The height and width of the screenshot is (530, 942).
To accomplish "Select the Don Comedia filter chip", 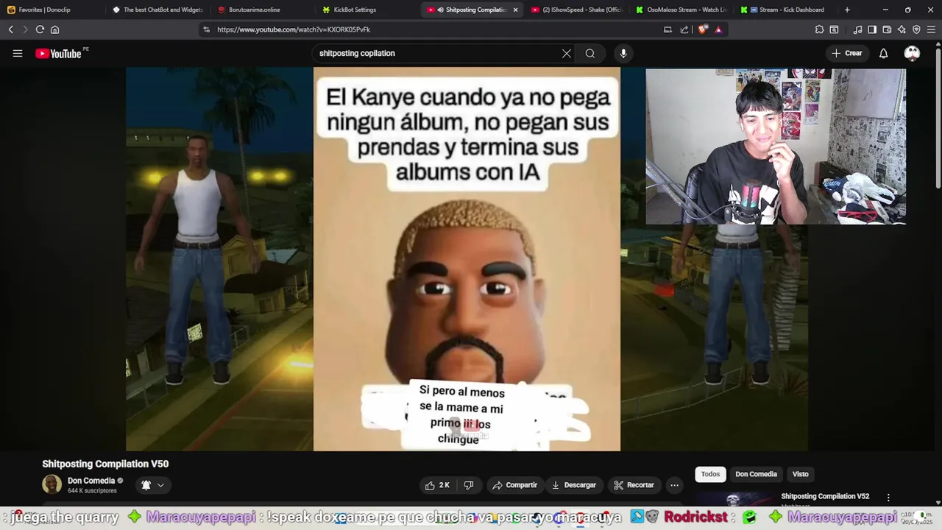I will [756, 474].
